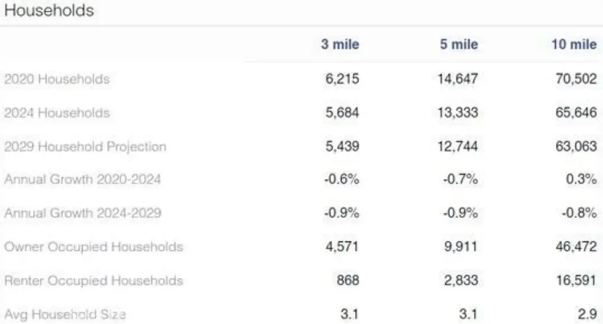603x324 pixels.
Task: Select the Owner Occupied Households label
Action: (x=93, y=247)
